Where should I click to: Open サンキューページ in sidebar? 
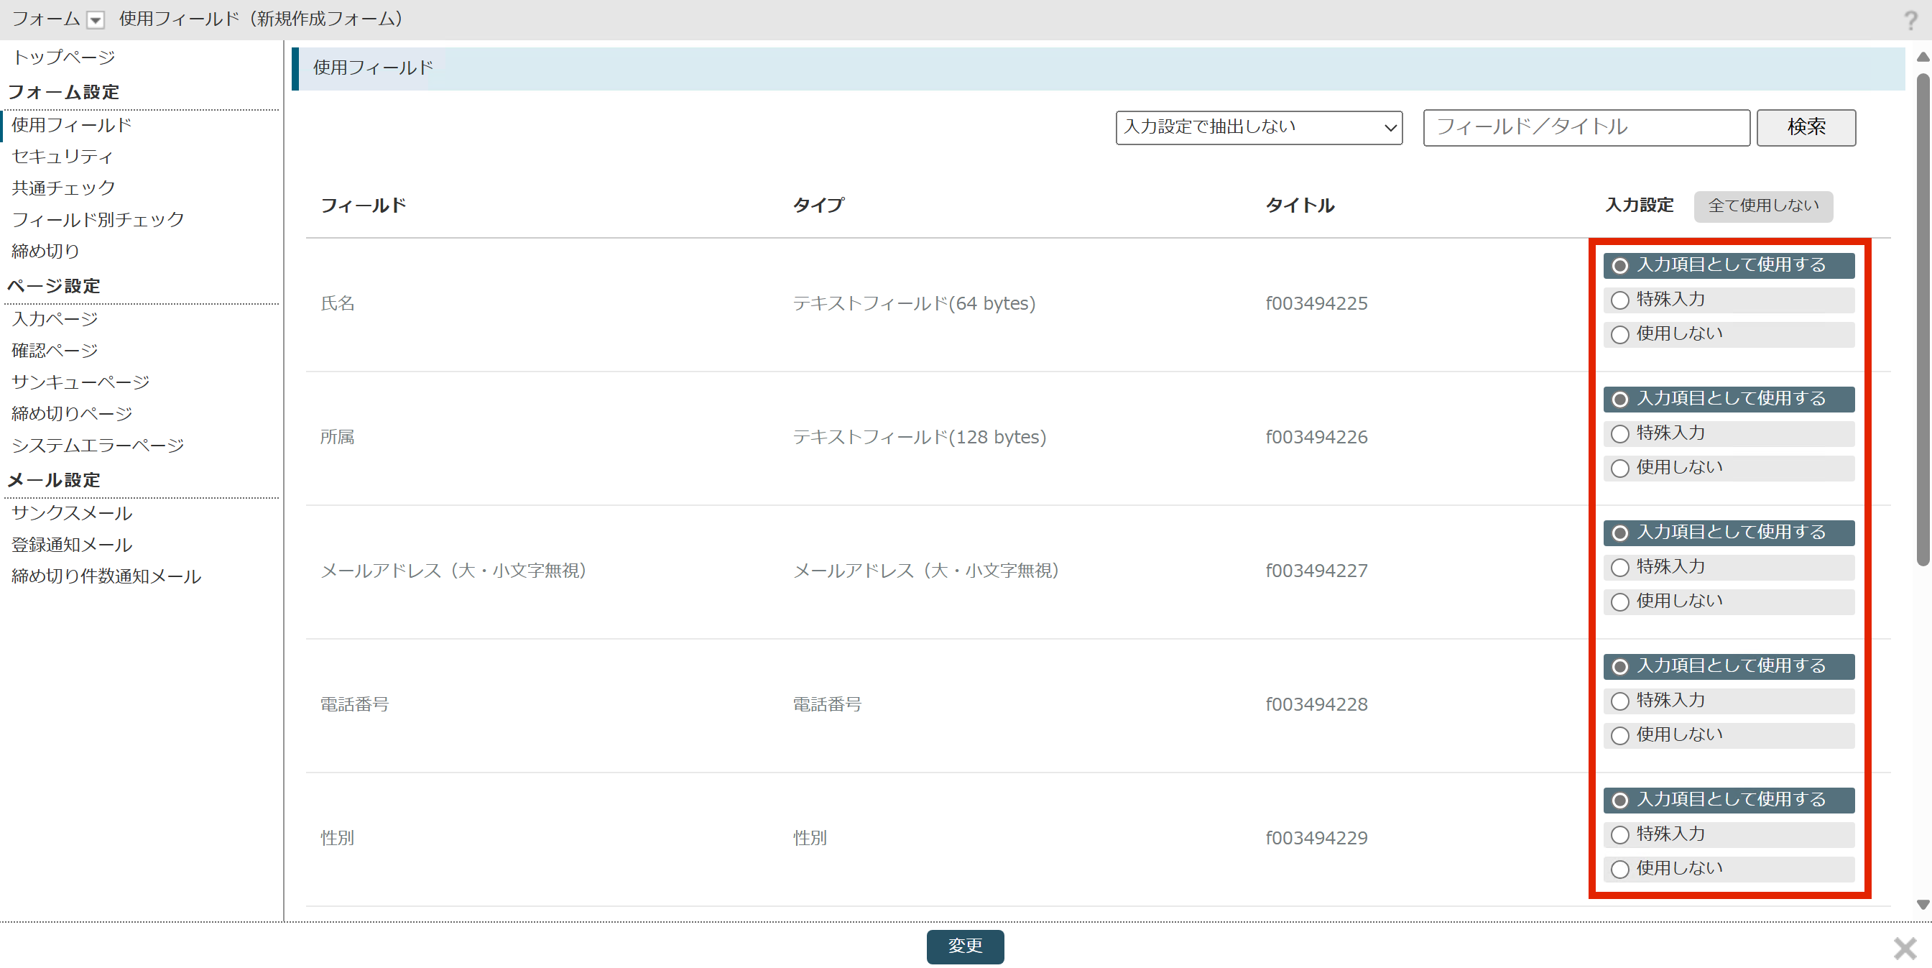[81, 382]
